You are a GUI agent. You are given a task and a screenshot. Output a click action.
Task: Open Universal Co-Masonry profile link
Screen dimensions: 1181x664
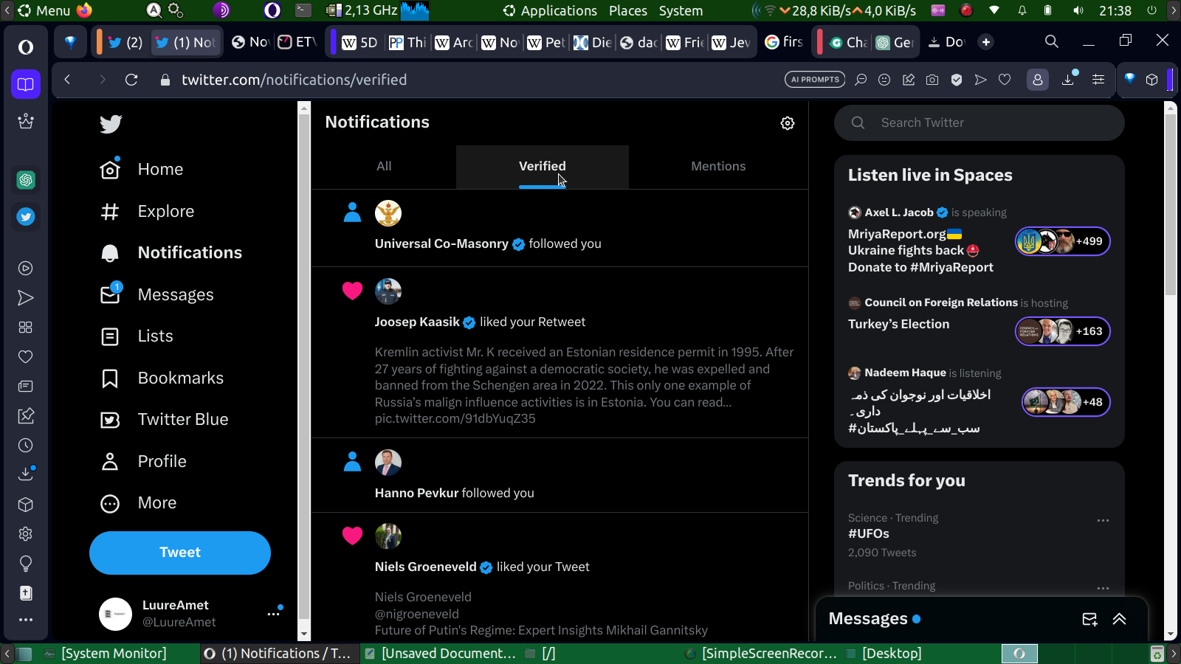coord(441,244)
